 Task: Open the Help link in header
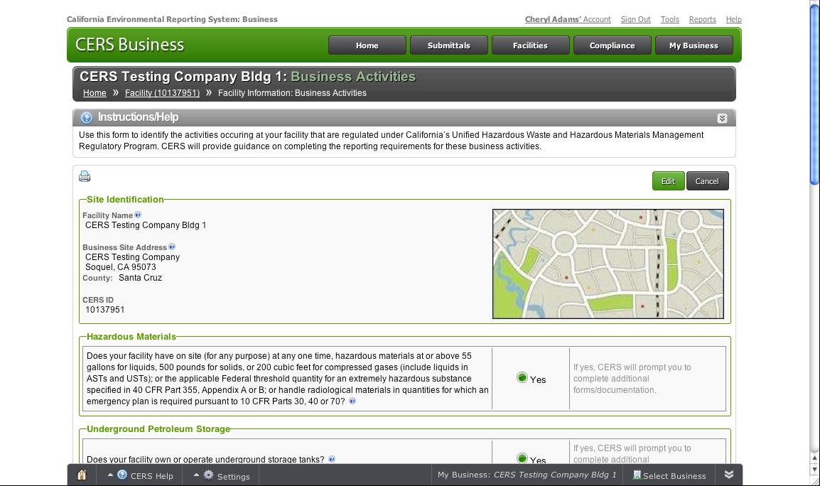point(734,19)
